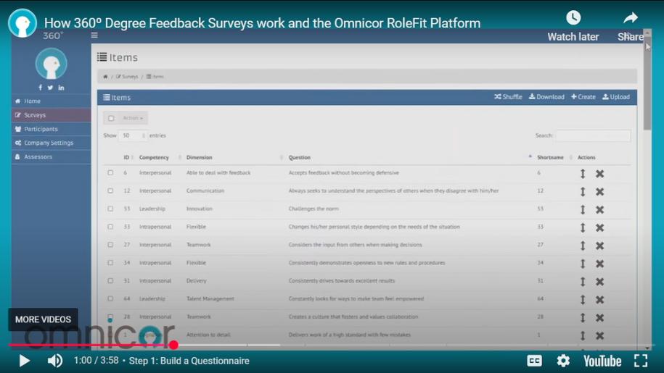Expand the Show entries count selector
664x373 pixels.
pos(133,135)
